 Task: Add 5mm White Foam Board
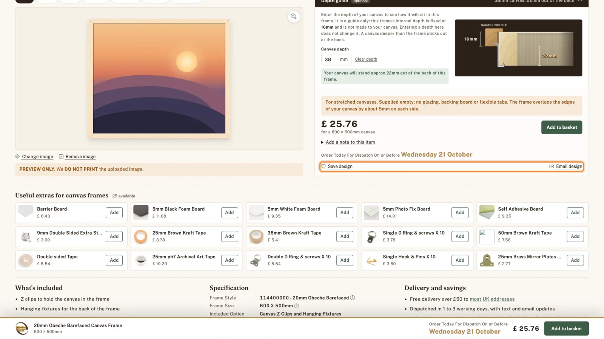[x=345, y=212]
